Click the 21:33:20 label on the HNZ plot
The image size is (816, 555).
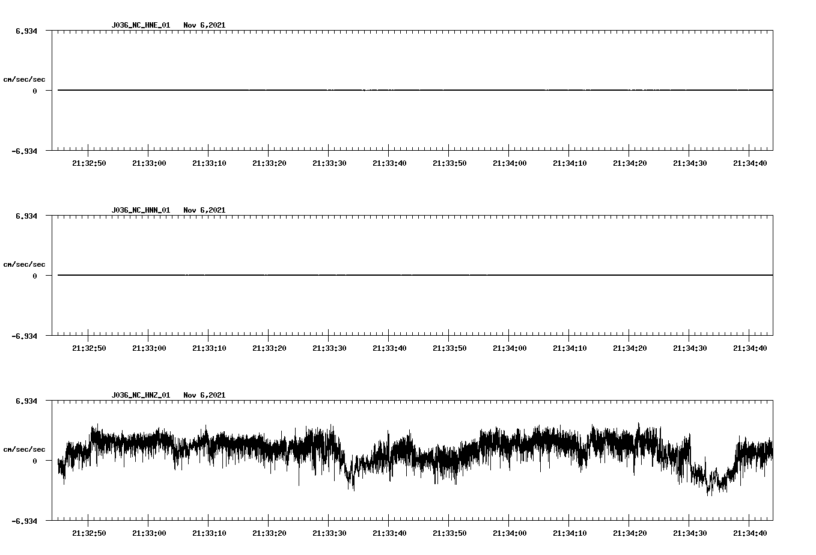[269, 533]
